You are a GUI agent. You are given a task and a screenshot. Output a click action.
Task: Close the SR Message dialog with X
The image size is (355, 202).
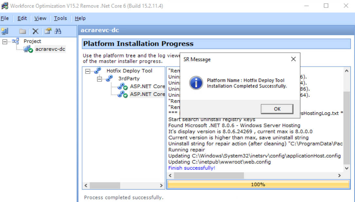[x=293, y=59]
